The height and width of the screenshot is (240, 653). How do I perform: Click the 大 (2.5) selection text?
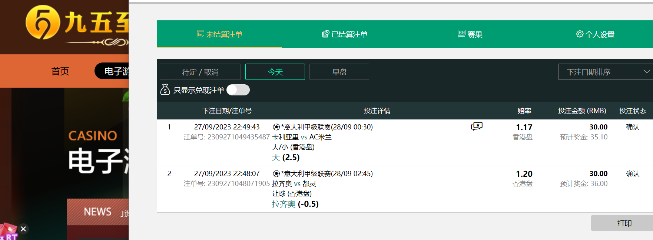point(286,157)
